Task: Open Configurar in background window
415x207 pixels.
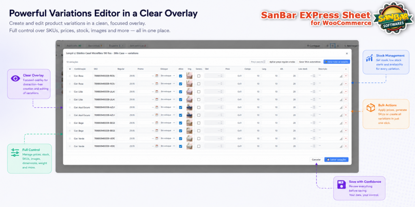Action: tap(314, 46)
